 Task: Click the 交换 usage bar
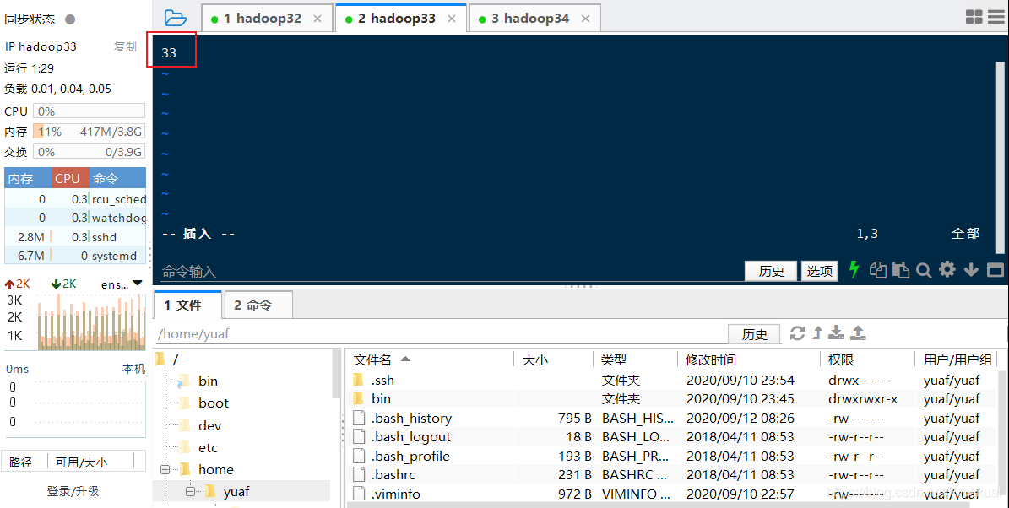tap(89, 152)
